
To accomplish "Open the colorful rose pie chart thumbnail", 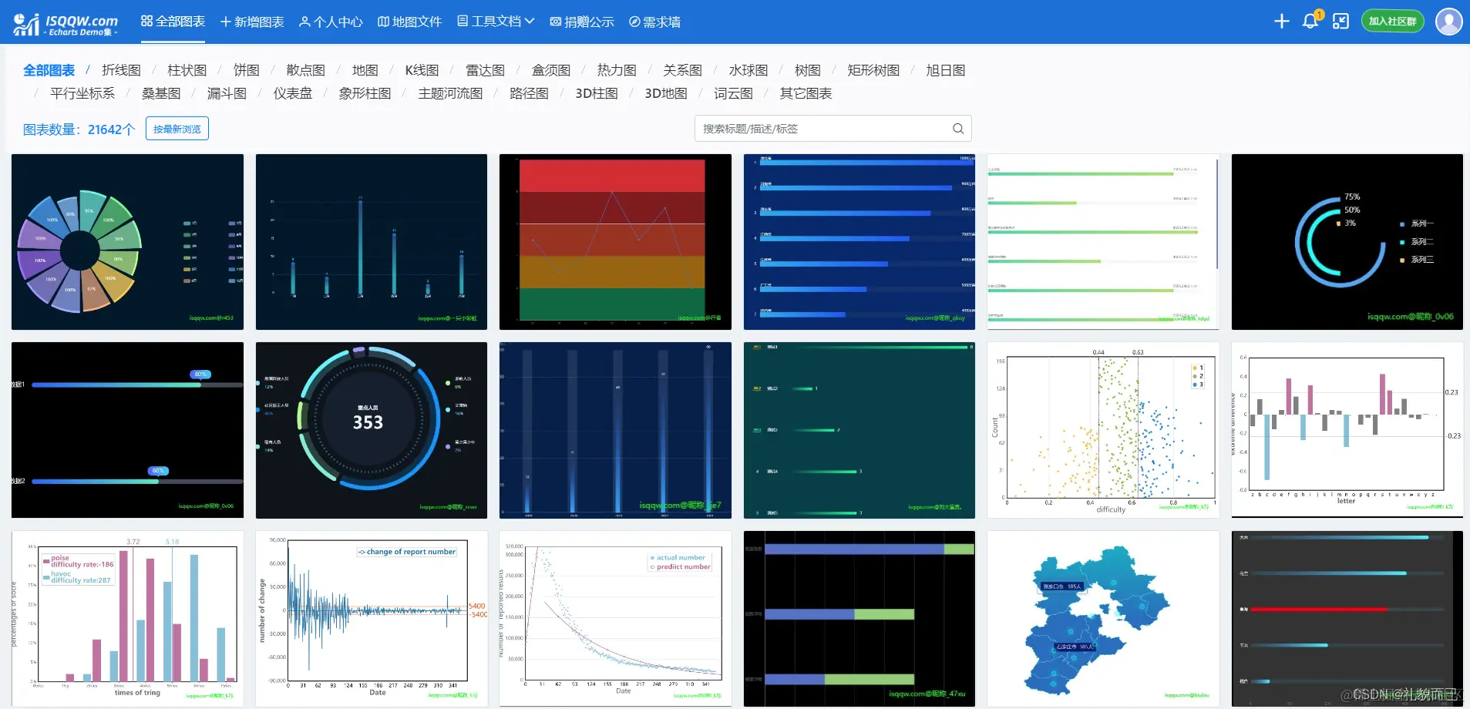I will 127,241.
